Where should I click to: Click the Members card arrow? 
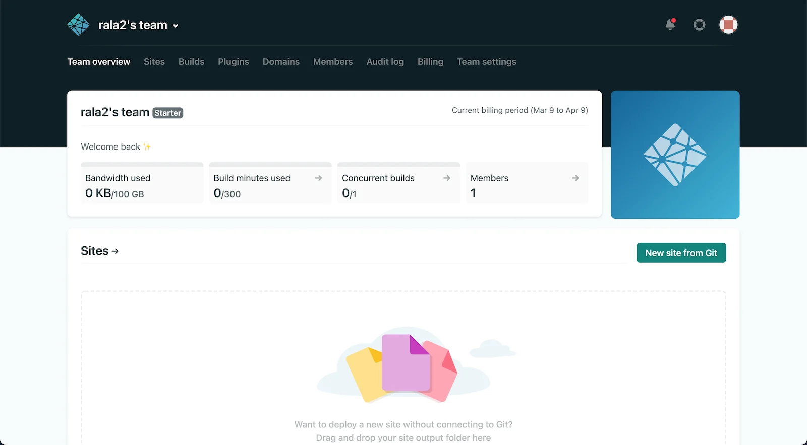pos(575,178)
